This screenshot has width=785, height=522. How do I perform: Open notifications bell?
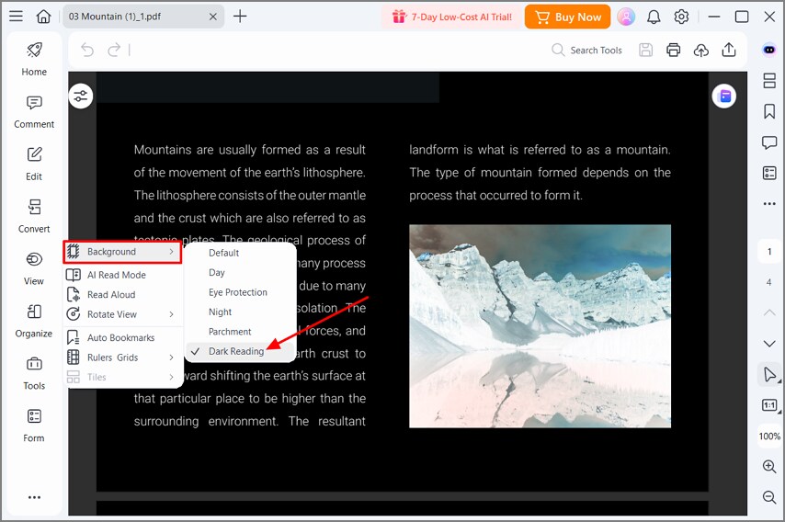[x=654, y=17]
